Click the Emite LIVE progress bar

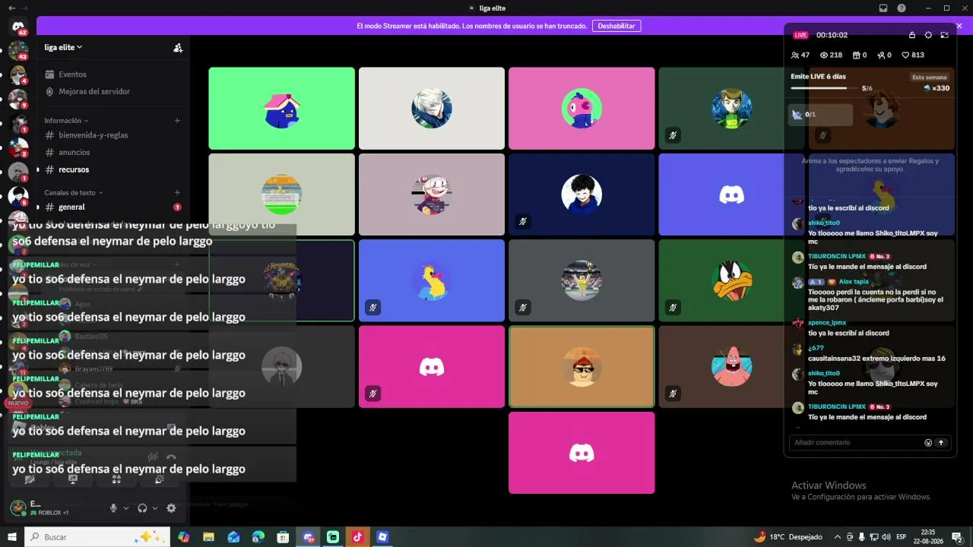coord(824,88)
